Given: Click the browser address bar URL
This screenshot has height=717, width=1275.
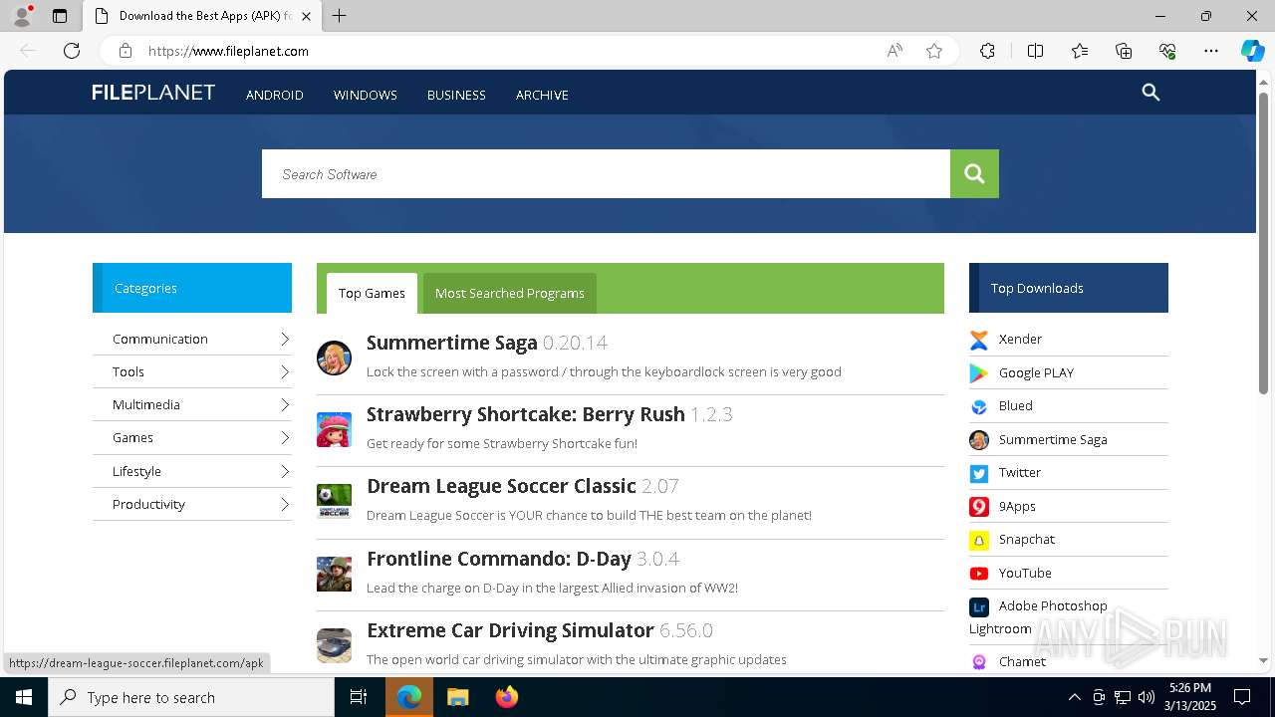Looking at the screenshot, I should pos(228,51).
